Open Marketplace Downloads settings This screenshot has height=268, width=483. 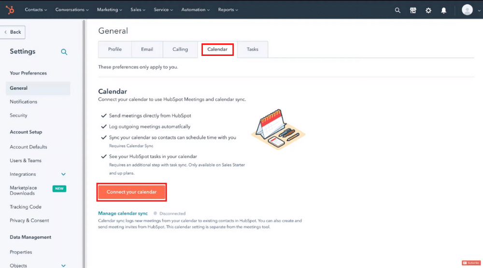click(23, 190)
